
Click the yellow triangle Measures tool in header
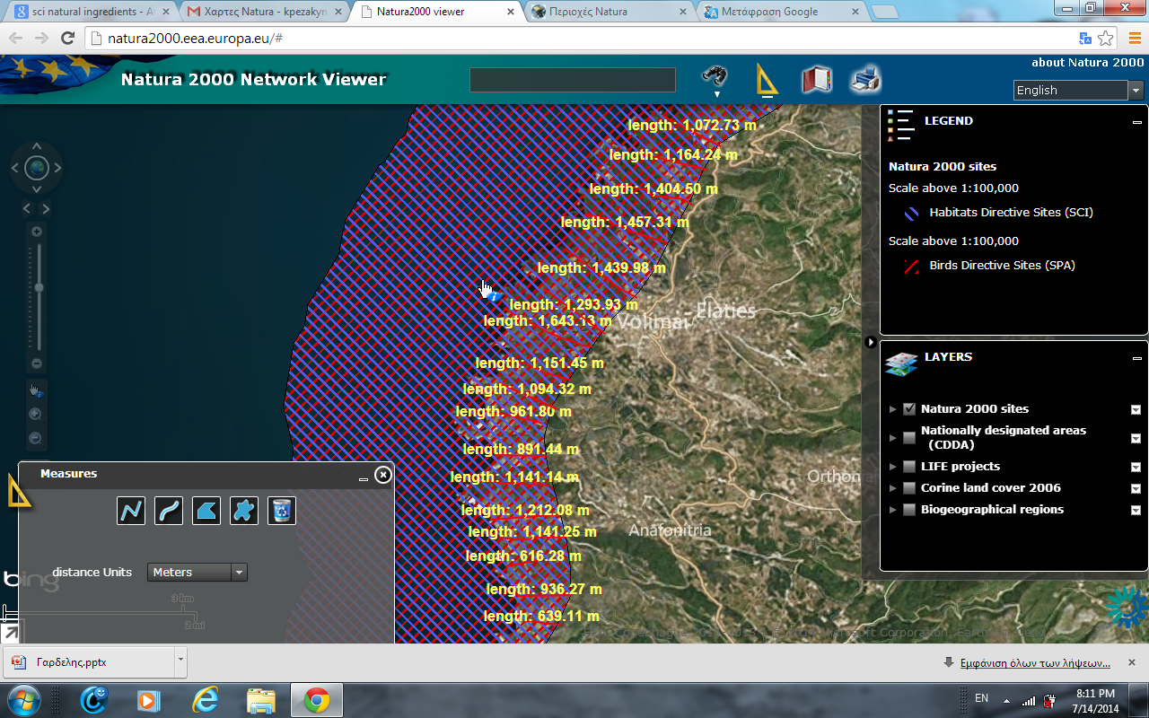click(x=766, y=79)
